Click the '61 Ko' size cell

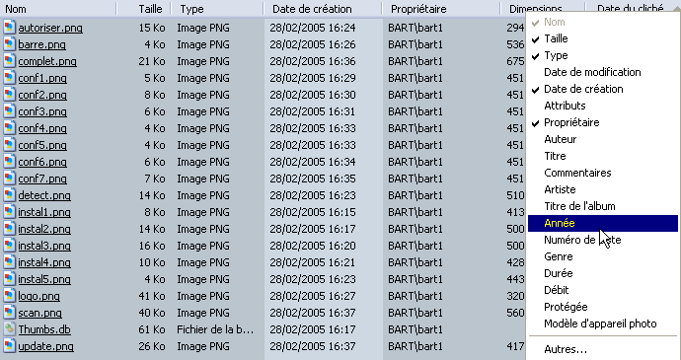coord(152,329)
